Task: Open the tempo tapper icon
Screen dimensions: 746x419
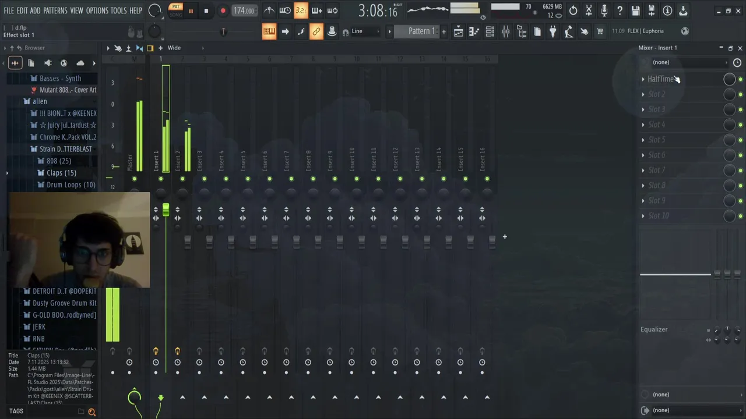Action: [569, 31]
